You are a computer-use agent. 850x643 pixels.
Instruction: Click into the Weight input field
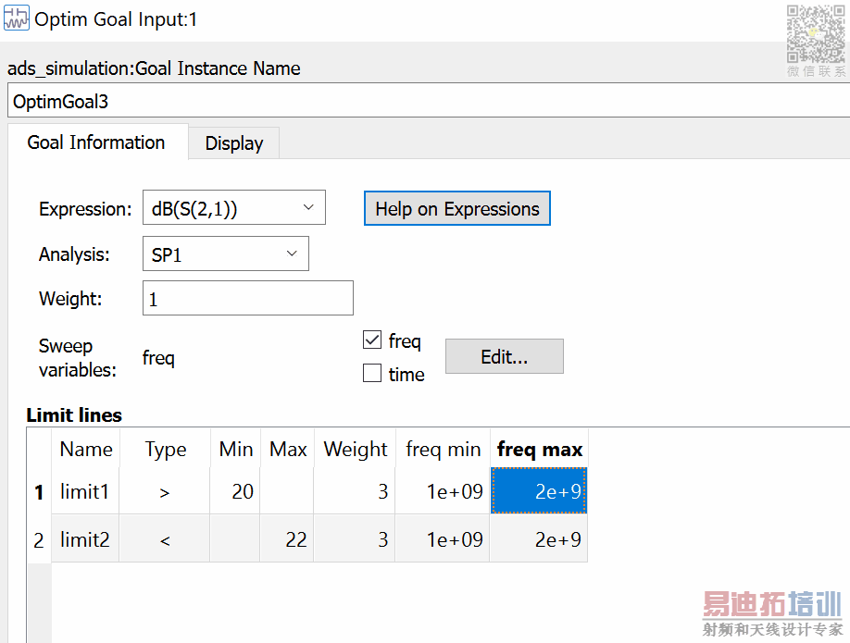coord(248,299)
